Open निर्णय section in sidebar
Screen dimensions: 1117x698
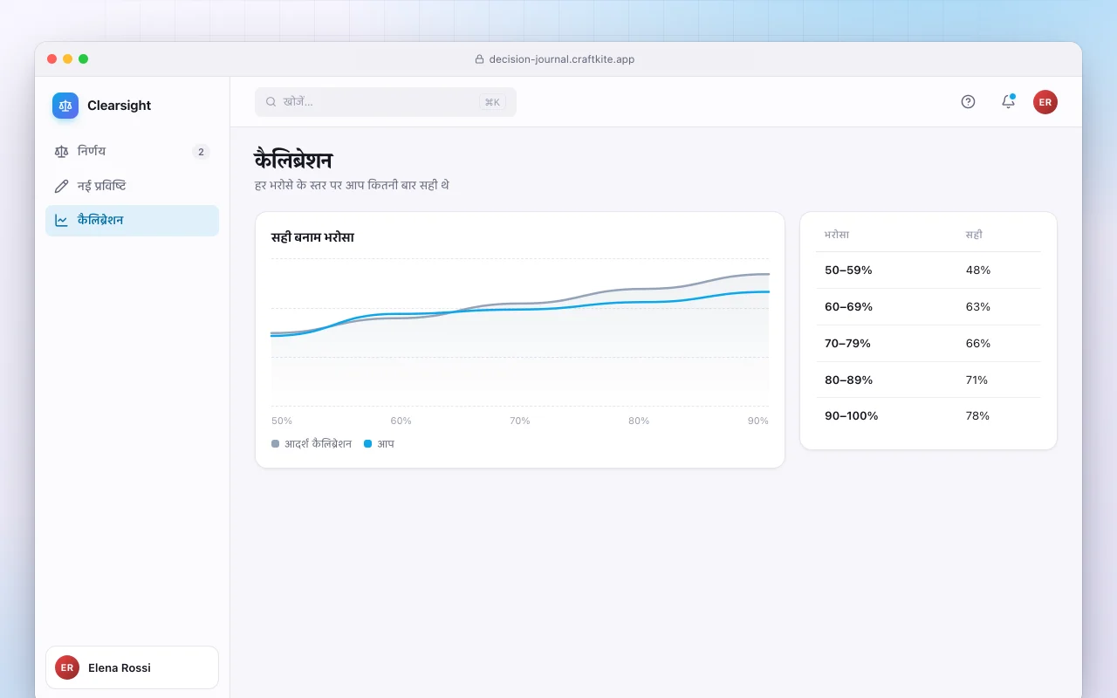coord(132,152)
